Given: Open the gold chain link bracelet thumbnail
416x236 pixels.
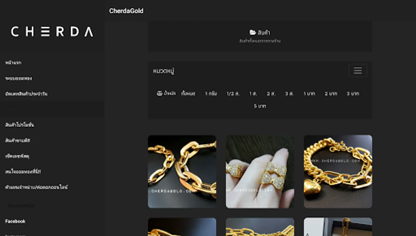Looking at the screenshot, I should 182,171.
